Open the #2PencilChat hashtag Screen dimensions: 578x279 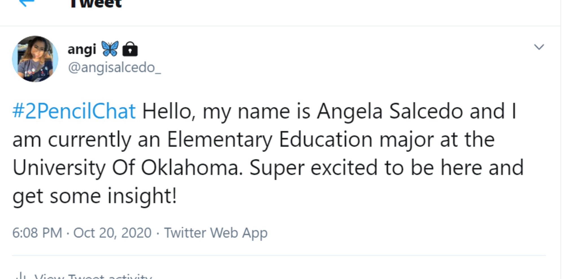pos(74,111)
